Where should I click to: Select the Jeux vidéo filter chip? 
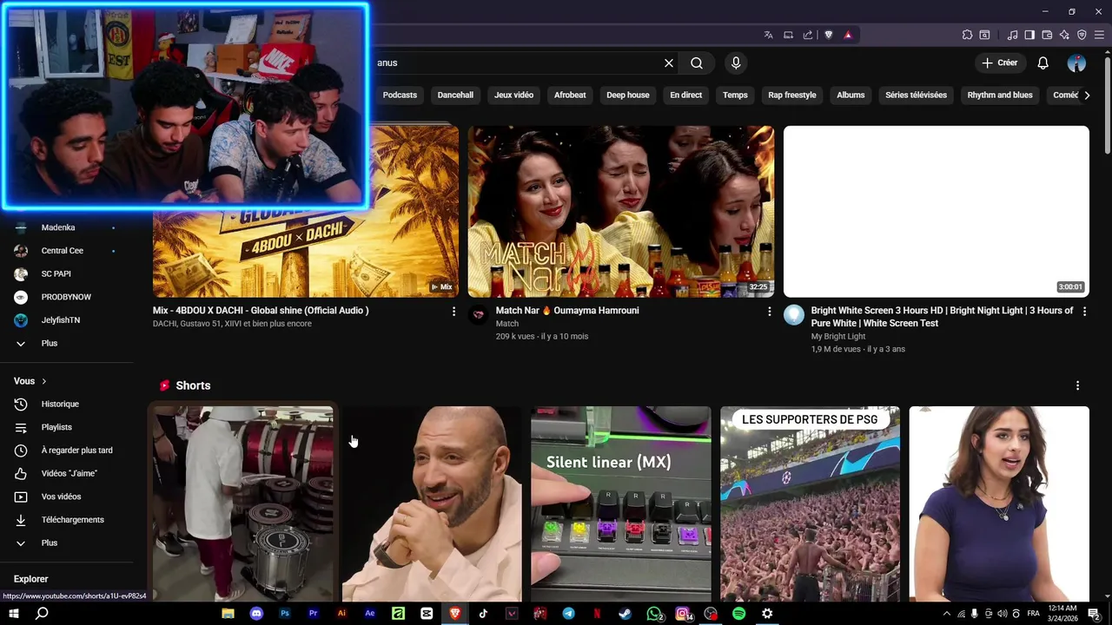[x=513, y=95]
